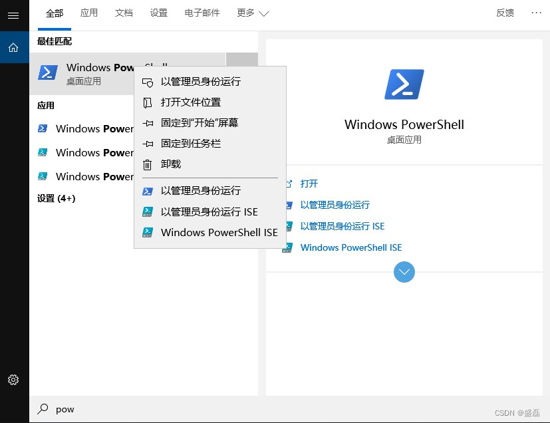Click 打开 link in preview pane
550x423 pixels.
click(309, 184)
